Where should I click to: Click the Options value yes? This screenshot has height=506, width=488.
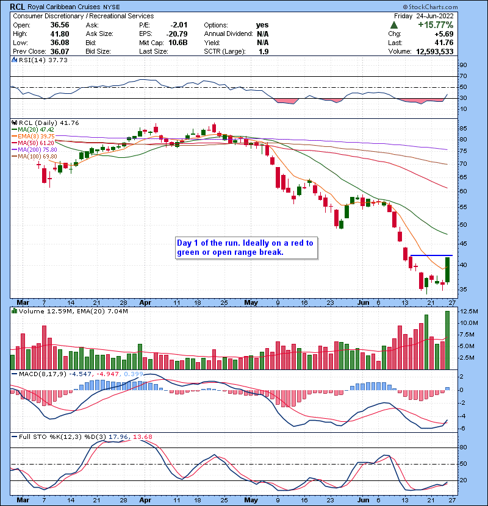click(x=262, y=25)
